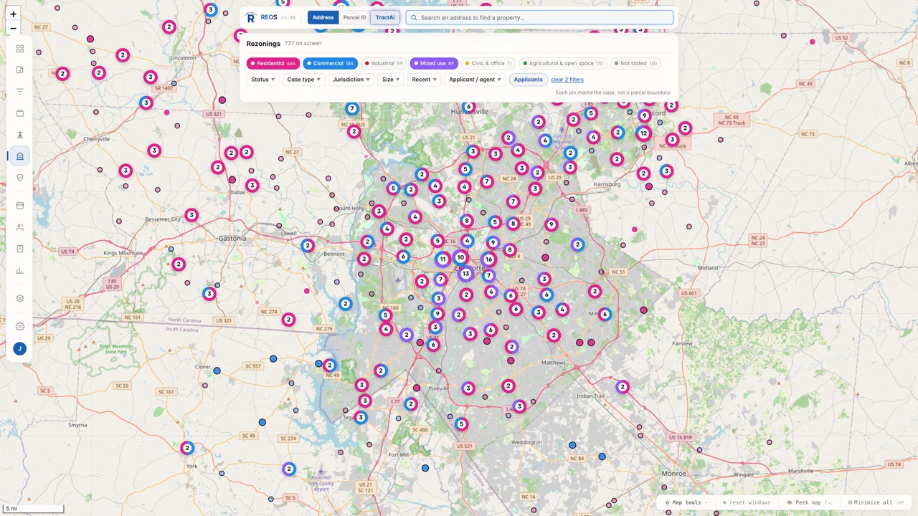The width and height of the screenshot is (918, 516).
Task: Open the shield checkmark icon in sidebar
Action: click(20, 177)
